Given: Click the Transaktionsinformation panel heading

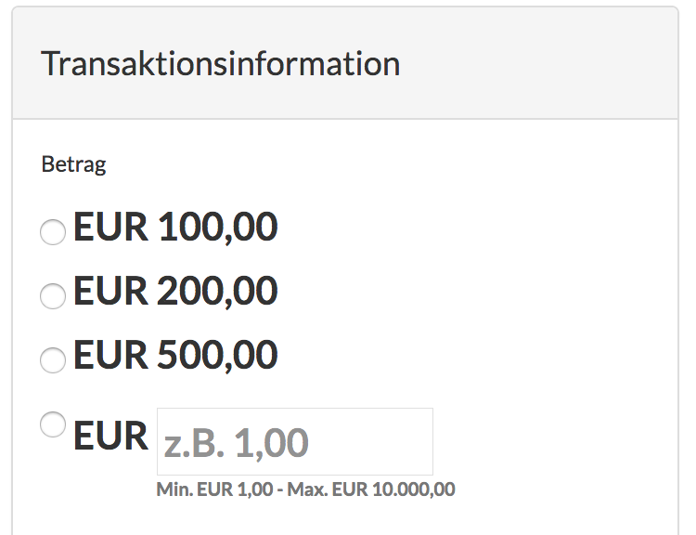Looking at the screenshot, I should (x=221, y=64).
